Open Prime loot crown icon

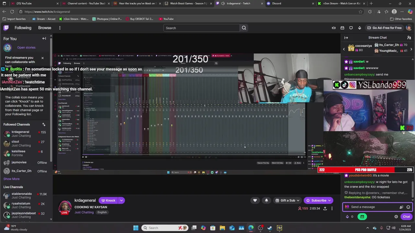coord(334,28)
